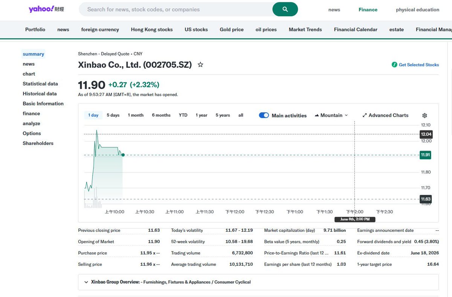Open Statistical data in sidebar
Viewport: 452px width, 297px height.
click(x=40, y=84)
